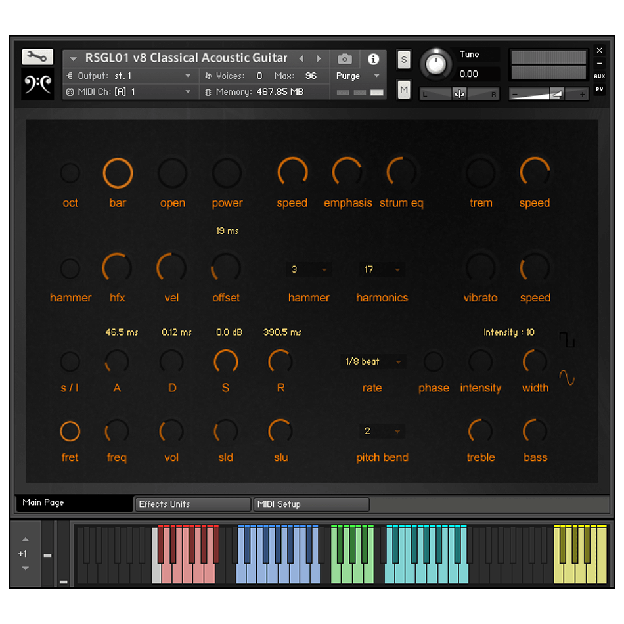Screen dimensions: 624x624
Task: Open the rate dropdown showing 1/8 beat
Action: click(x=373, y=361)
